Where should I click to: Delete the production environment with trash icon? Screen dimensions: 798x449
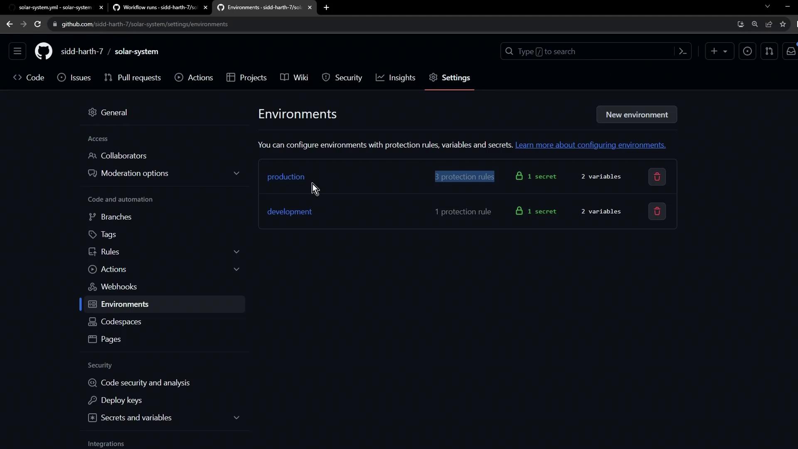click(657, 177)
